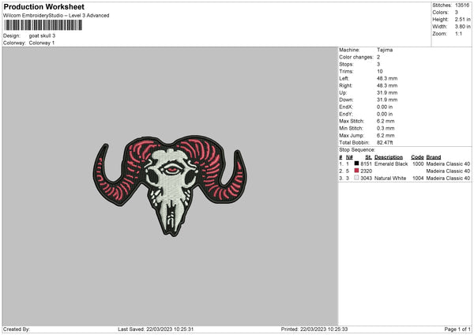Click the red 2320 thread color swatch

(x=356, y=171)
